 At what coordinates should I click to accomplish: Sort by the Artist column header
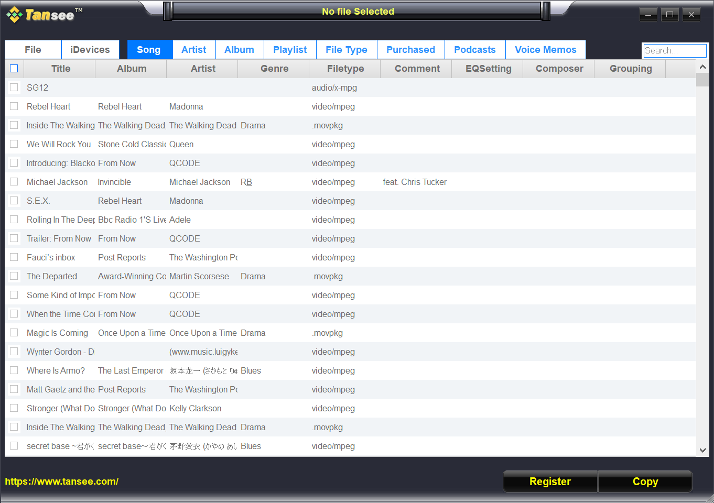click(x=203, y=69)
